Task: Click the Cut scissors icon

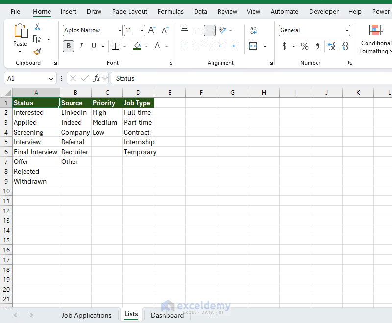Action: tap(37, 27)
